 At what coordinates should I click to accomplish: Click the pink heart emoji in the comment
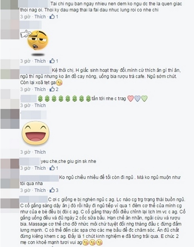[x=131, y=98]
